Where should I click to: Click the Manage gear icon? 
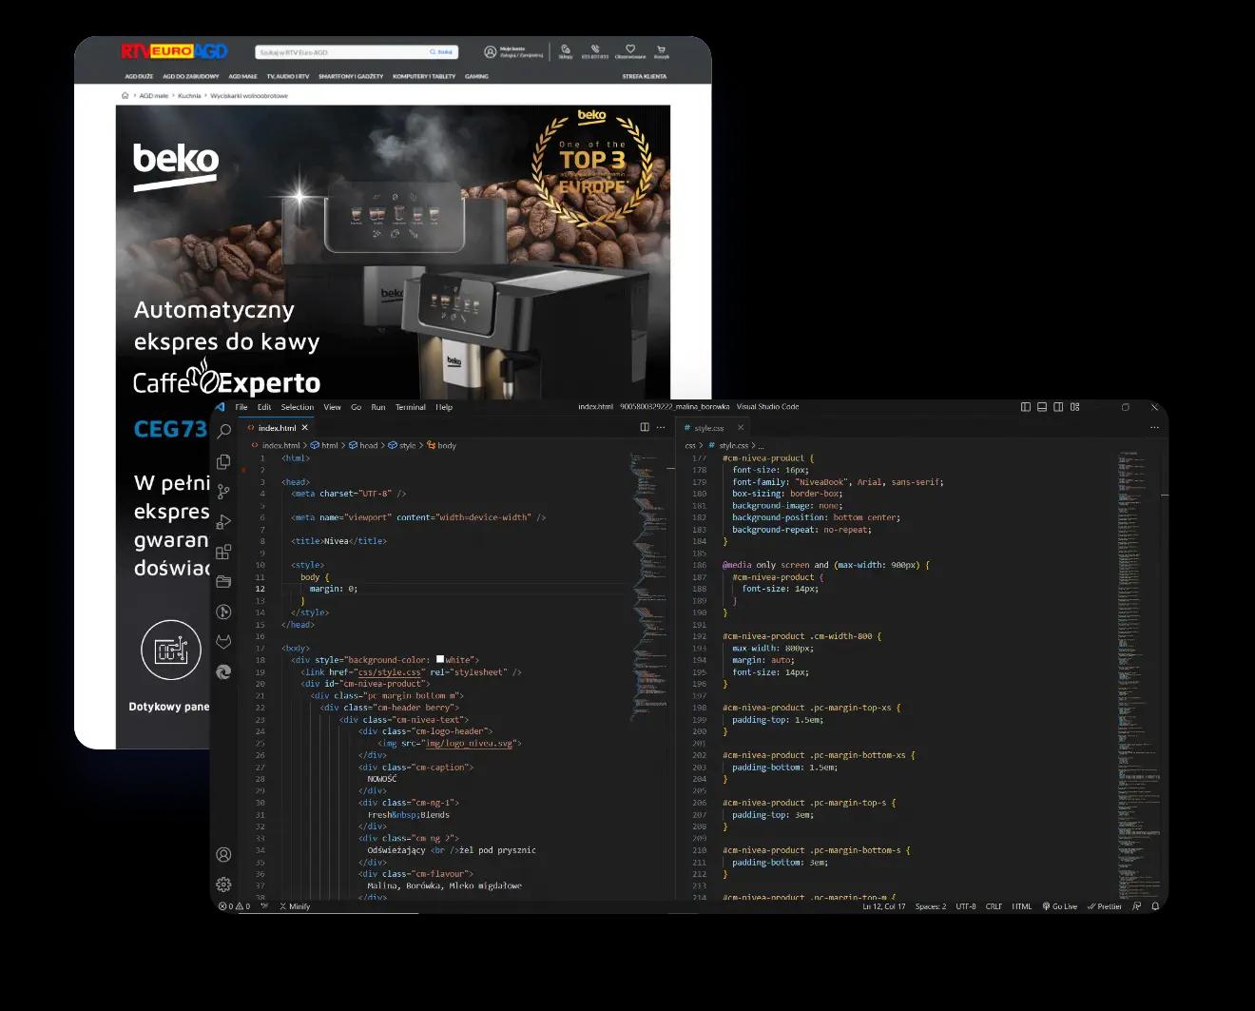[x=223, y=885]
